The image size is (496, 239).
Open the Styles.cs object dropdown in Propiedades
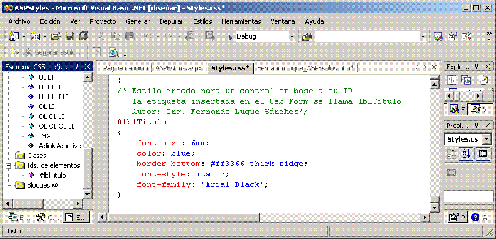coord(487,139)
